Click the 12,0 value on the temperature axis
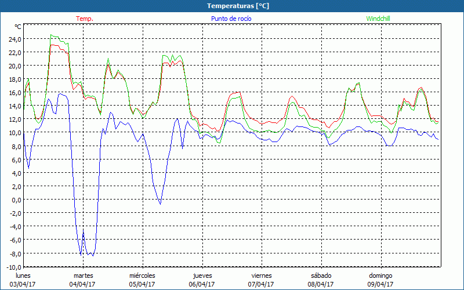 pos(14,119)
